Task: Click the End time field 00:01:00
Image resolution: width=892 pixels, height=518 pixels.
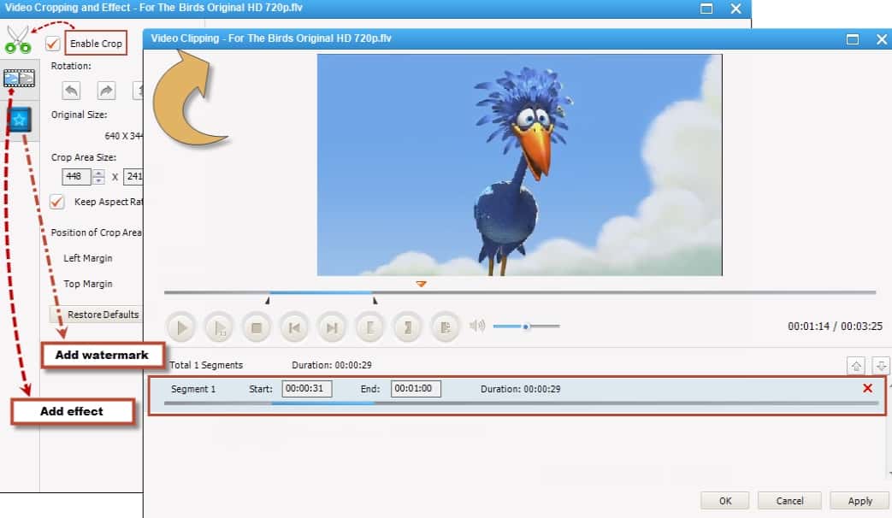Action: tap(416, 389)
